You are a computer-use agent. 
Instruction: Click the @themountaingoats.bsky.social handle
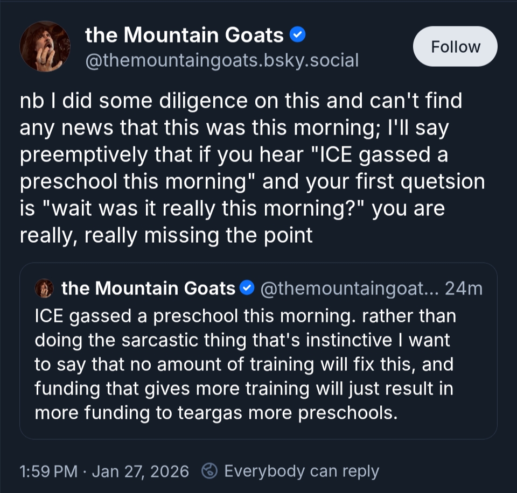click(222, 60)
